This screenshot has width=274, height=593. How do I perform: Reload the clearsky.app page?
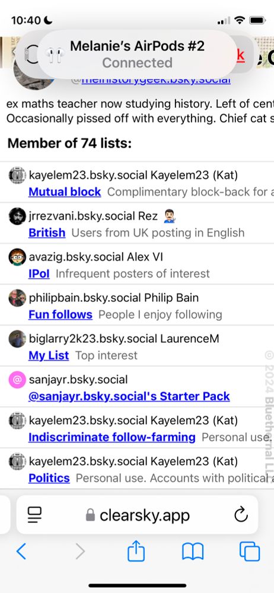tap(241, 515)
